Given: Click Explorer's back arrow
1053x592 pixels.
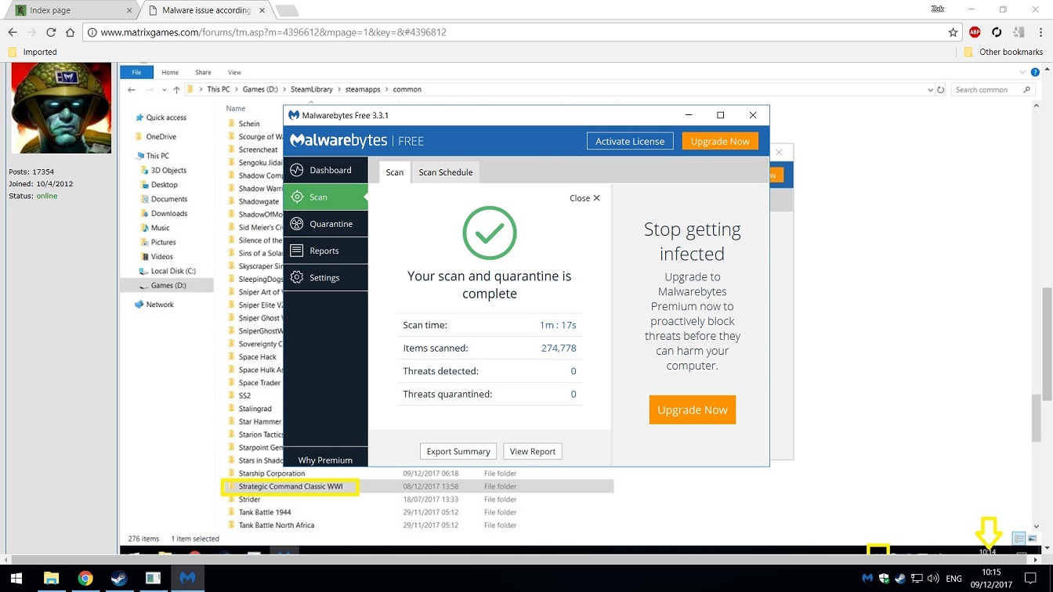Looking at the screenshot, I should click(132, 89).
